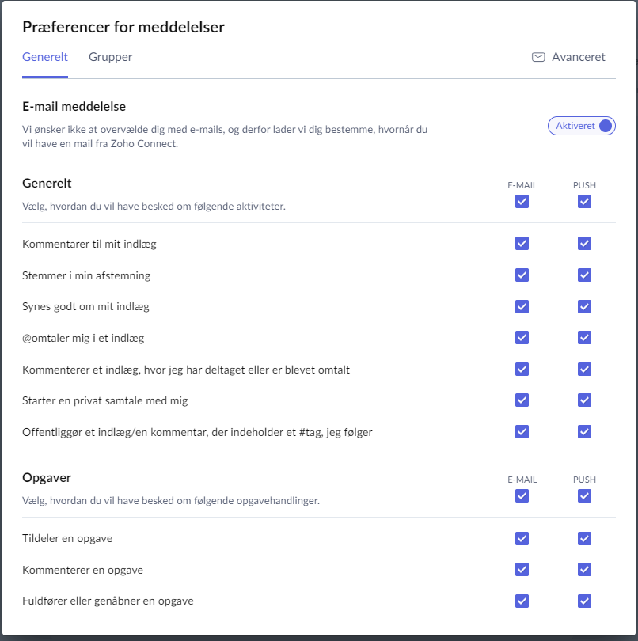Uncheck e-mail for Fuldfører eller genåbner opgave
Screen dimensions: 638x641
tap(522, 601)
